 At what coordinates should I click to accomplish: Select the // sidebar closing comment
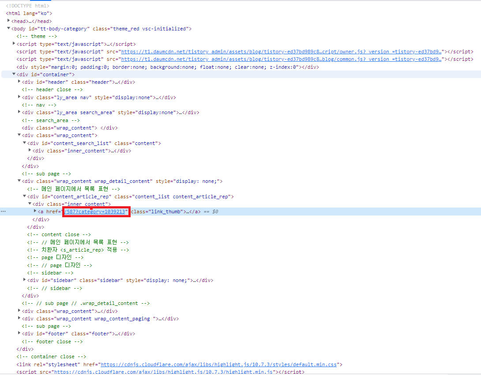click(x=55, y=288)
